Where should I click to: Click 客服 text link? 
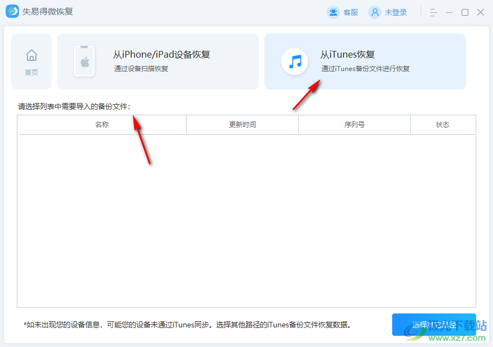coord(351,12)
